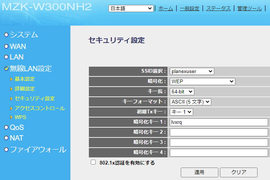Enable the 802.1x認証 checkbox
This screenshot has height=180, width=270.
(93, 162)
